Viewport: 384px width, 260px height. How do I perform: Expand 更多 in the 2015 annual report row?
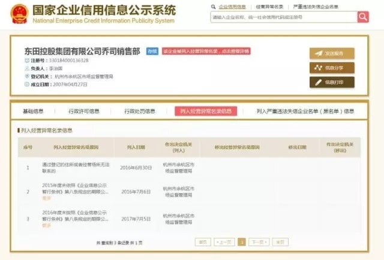point(47,198)
